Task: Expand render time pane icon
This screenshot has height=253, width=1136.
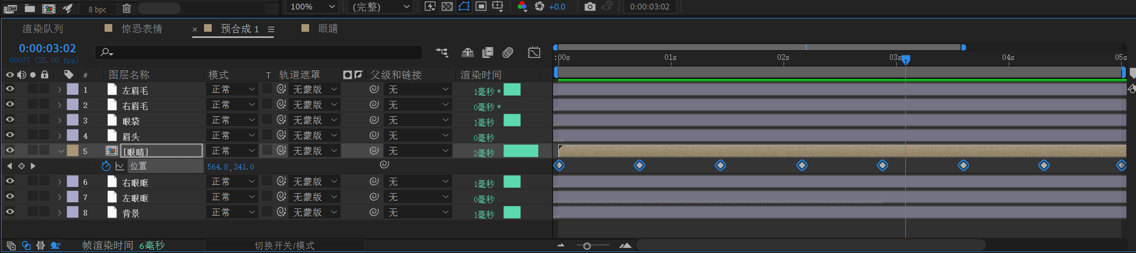Action: pyautogui.click(x=55, y=246)
